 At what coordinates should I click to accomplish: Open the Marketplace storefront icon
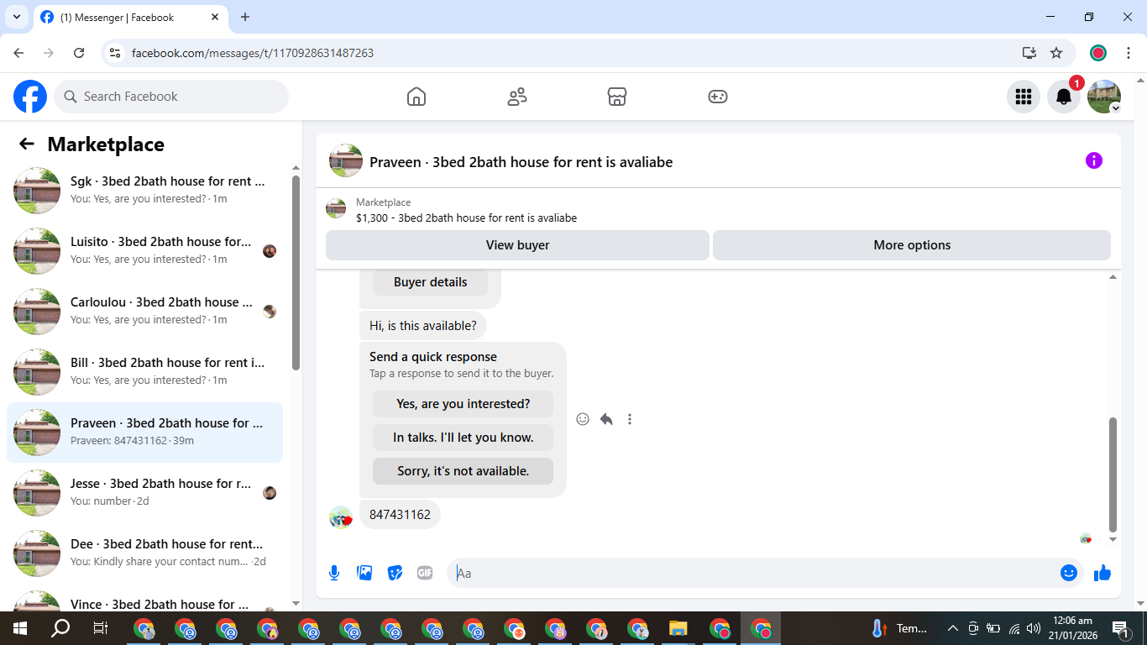617,97
